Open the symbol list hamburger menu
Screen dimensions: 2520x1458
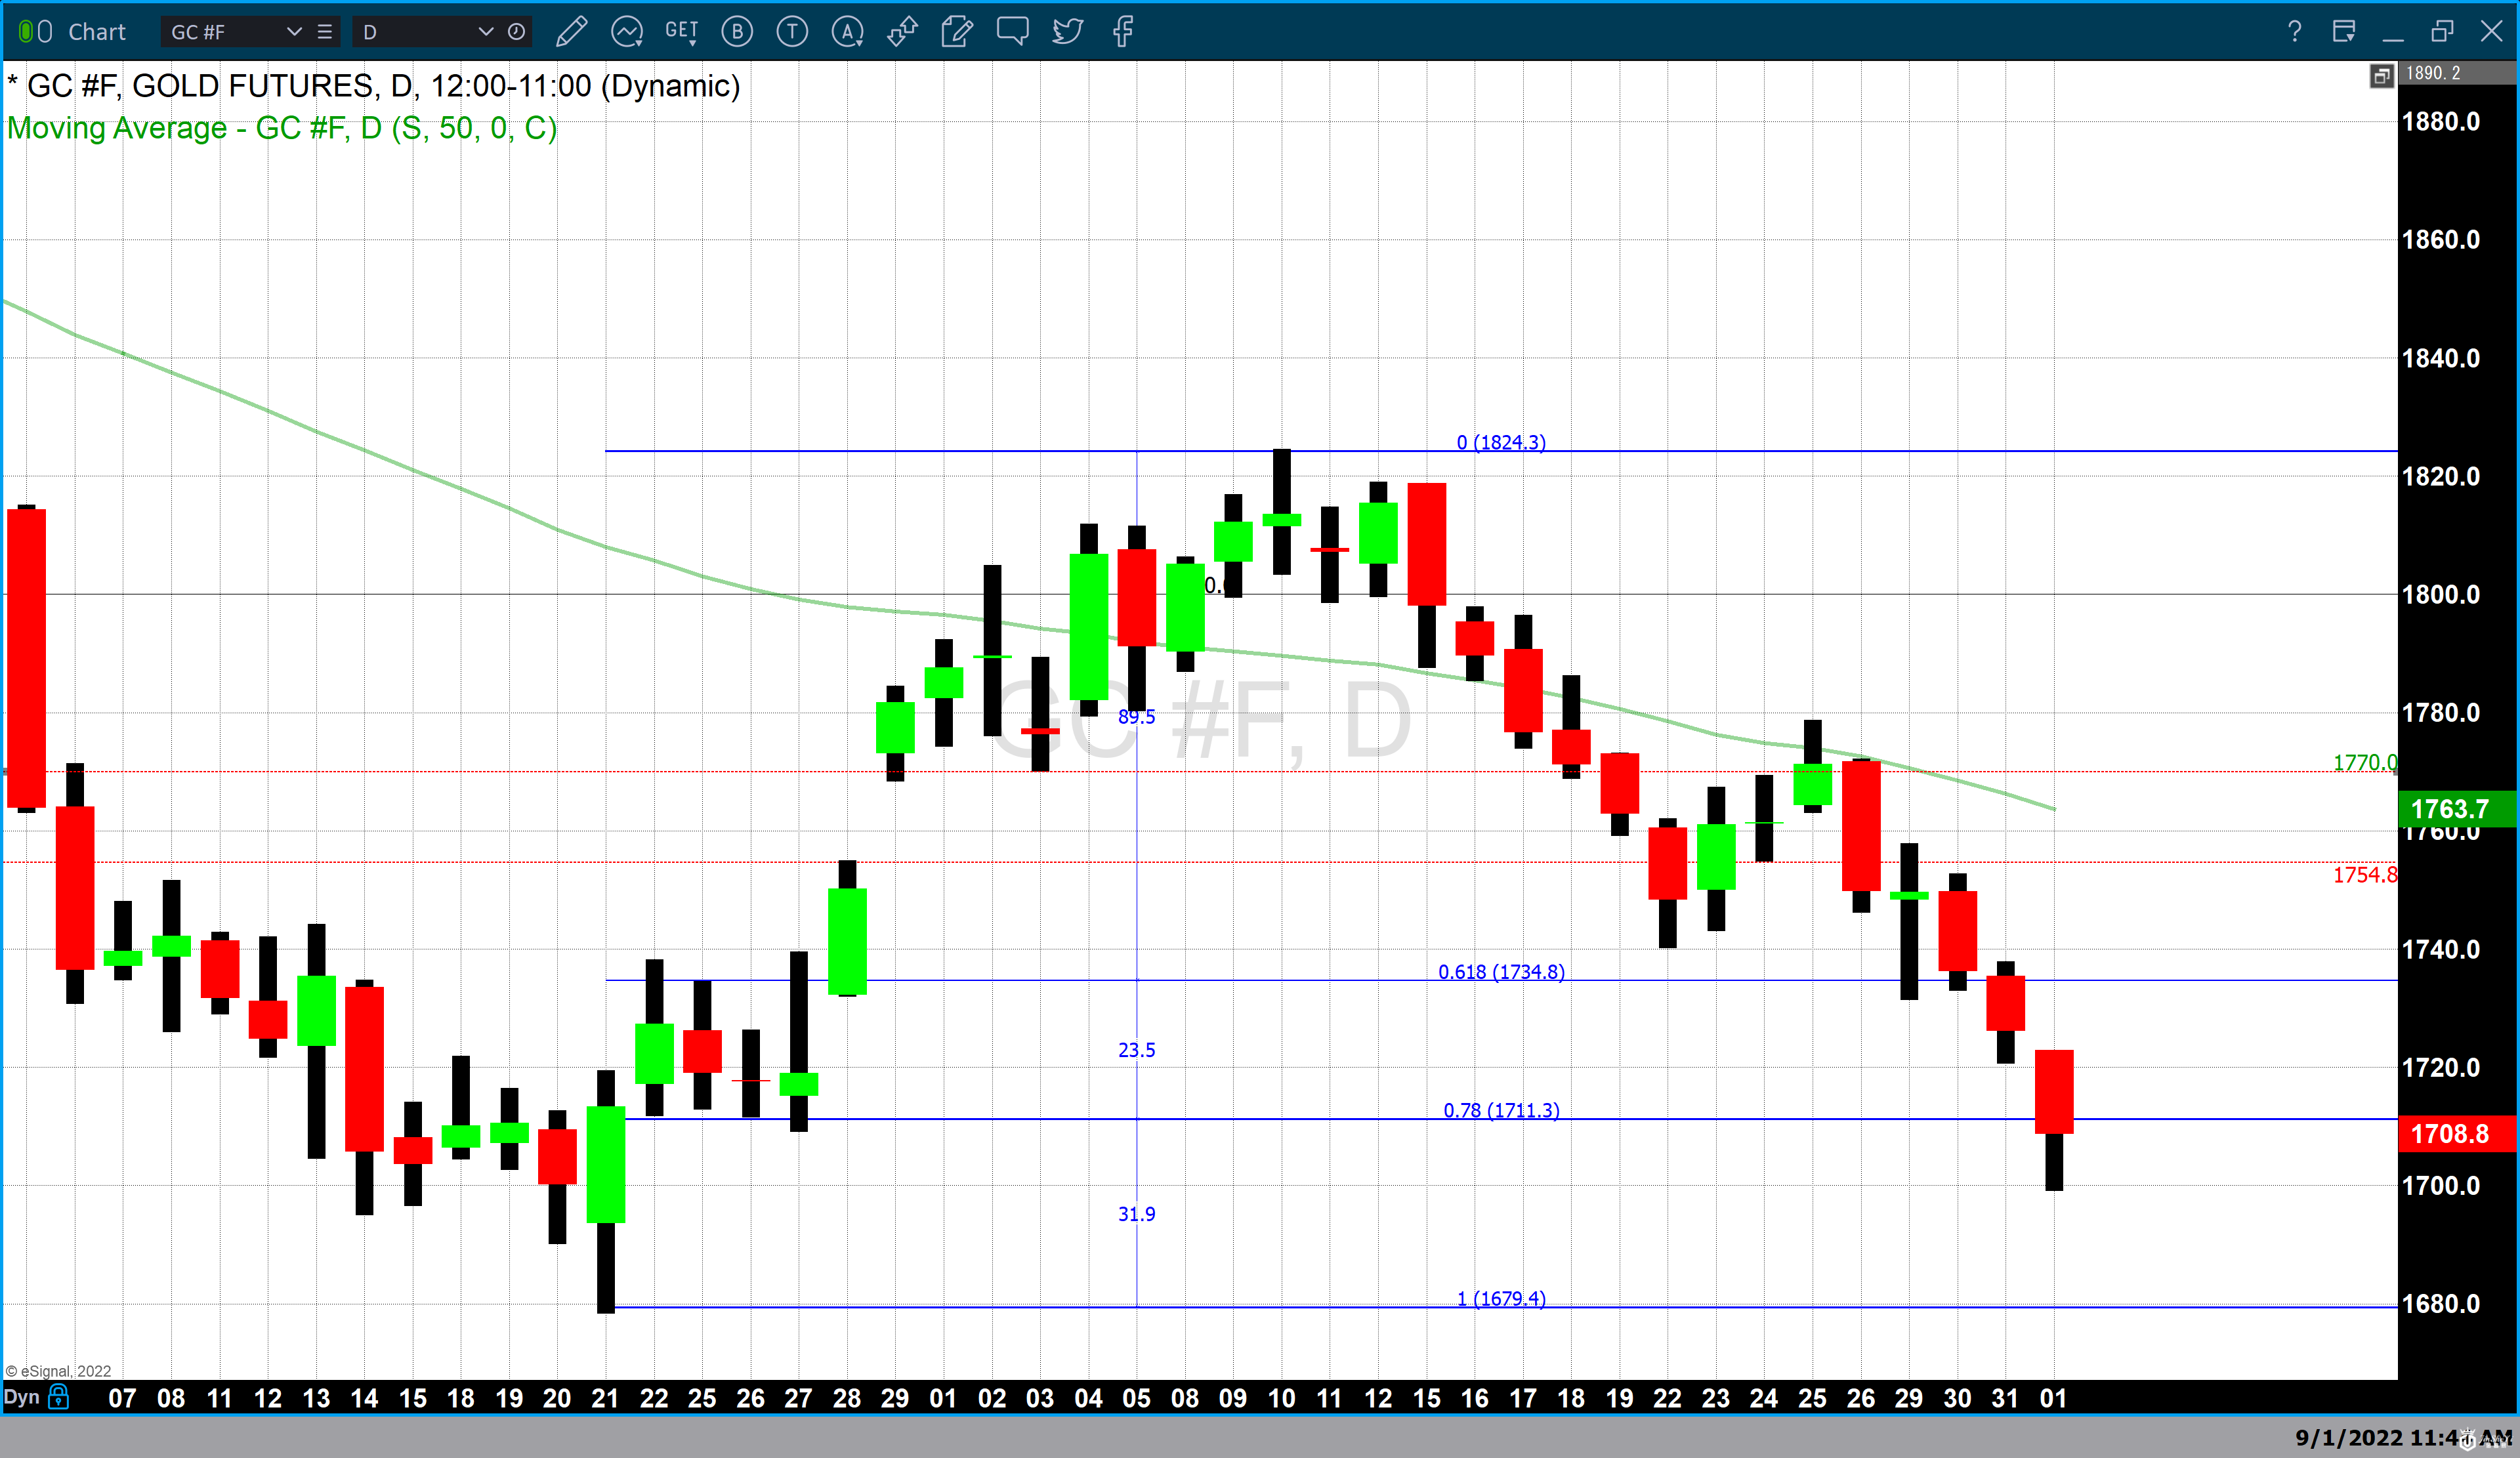tap(324, 32)
